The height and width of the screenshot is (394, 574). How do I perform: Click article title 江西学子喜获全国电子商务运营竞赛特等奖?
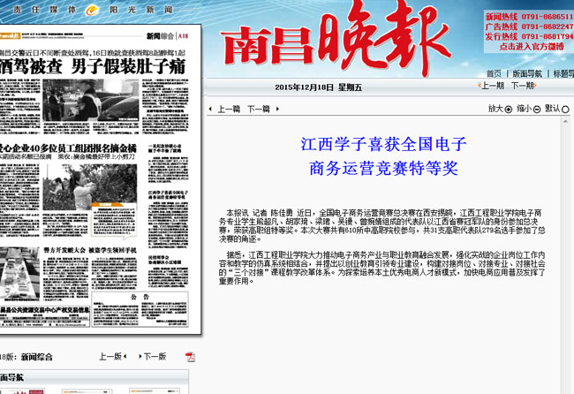[x=383, y=156]
